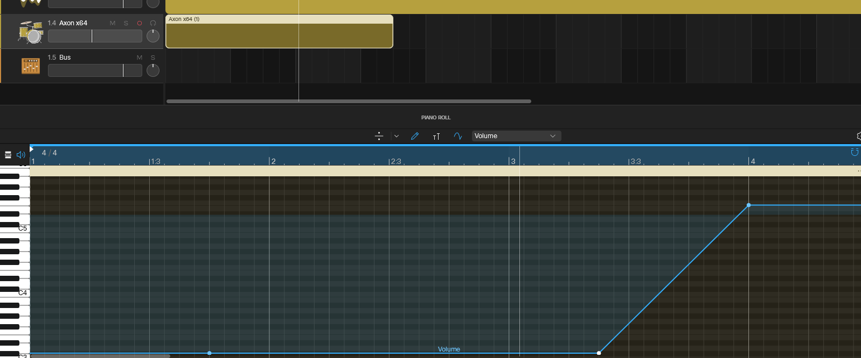Open the piano roll hamburger menu
The image size is (861, 358).
coord(8,155)
